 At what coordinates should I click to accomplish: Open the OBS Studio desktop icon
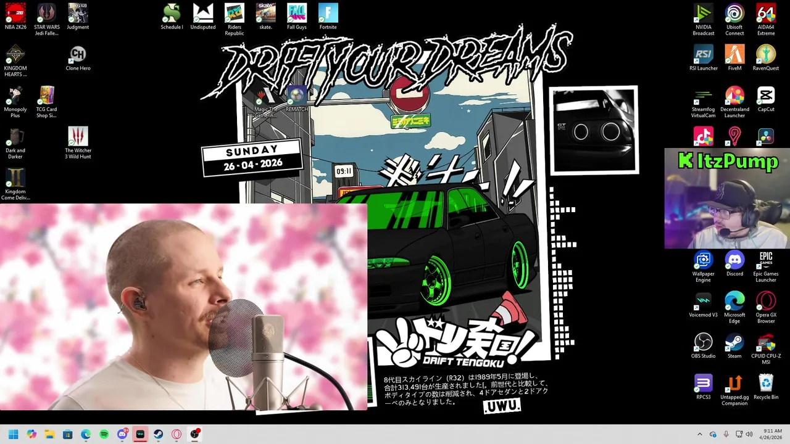pos(703,345)
